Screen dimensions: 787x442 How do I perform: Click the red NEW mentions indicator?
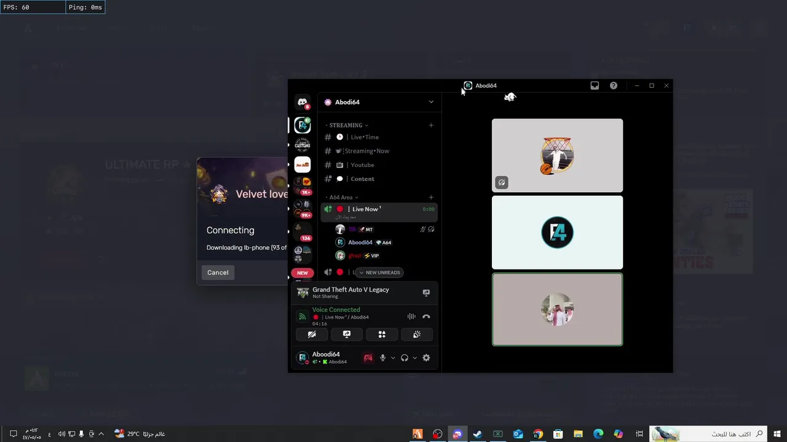click(x=303, y=273)
